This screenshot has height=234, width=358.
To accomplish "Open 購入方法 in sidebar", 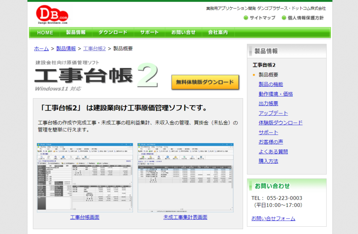I will tap(268, 161).
